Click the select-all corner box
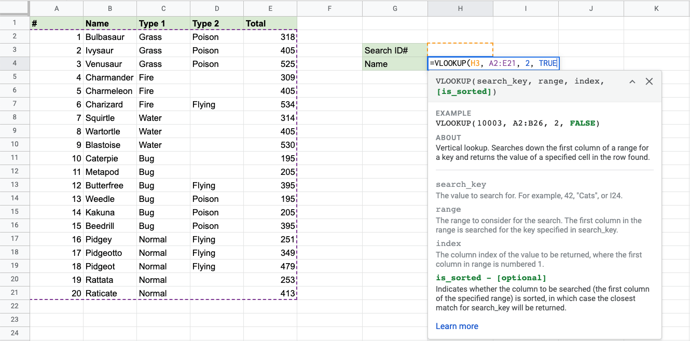 15,8
